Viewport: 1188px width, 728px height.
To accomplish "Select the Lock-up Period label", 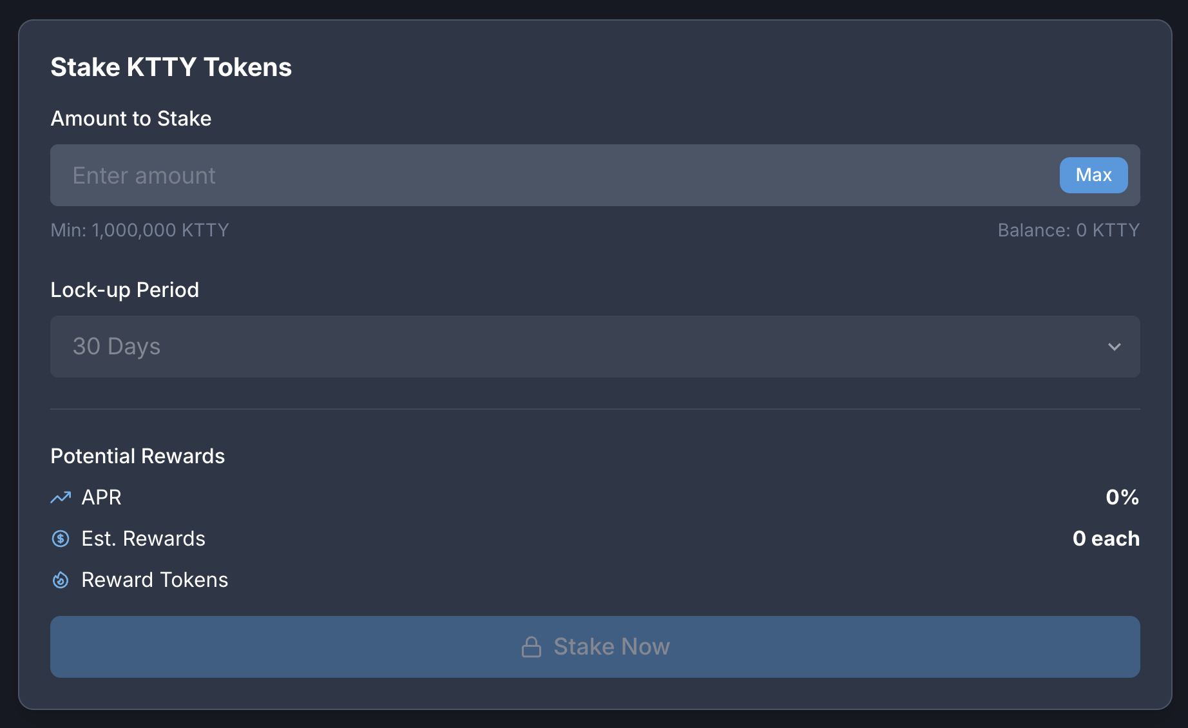I will coord(125,290).
